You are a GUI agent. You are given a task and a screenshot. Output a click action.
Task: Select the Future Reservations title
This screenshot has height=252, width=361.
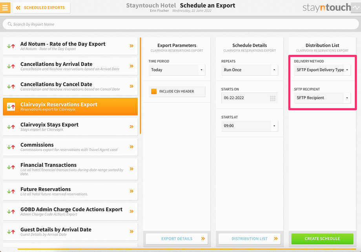click(46, 189)
